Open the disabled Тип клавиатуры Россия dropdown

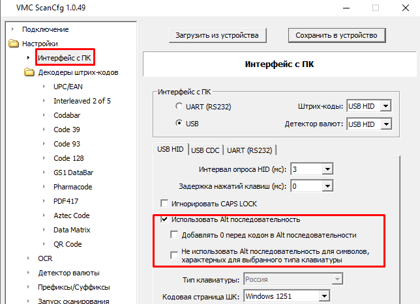(337, 279)
